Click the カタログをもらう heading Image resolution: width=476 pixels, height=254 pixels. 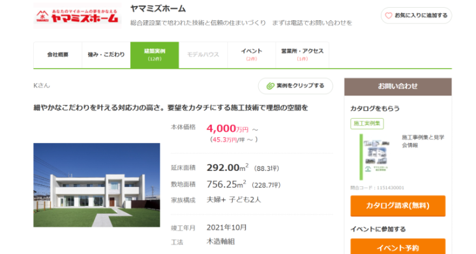375,108
